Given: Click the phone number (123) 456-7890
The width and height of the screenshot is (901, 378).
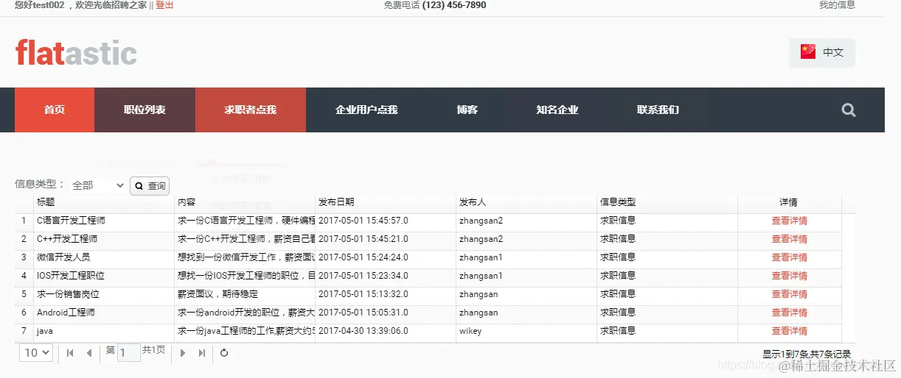Looking at the screenshot, I should point(454,5).
